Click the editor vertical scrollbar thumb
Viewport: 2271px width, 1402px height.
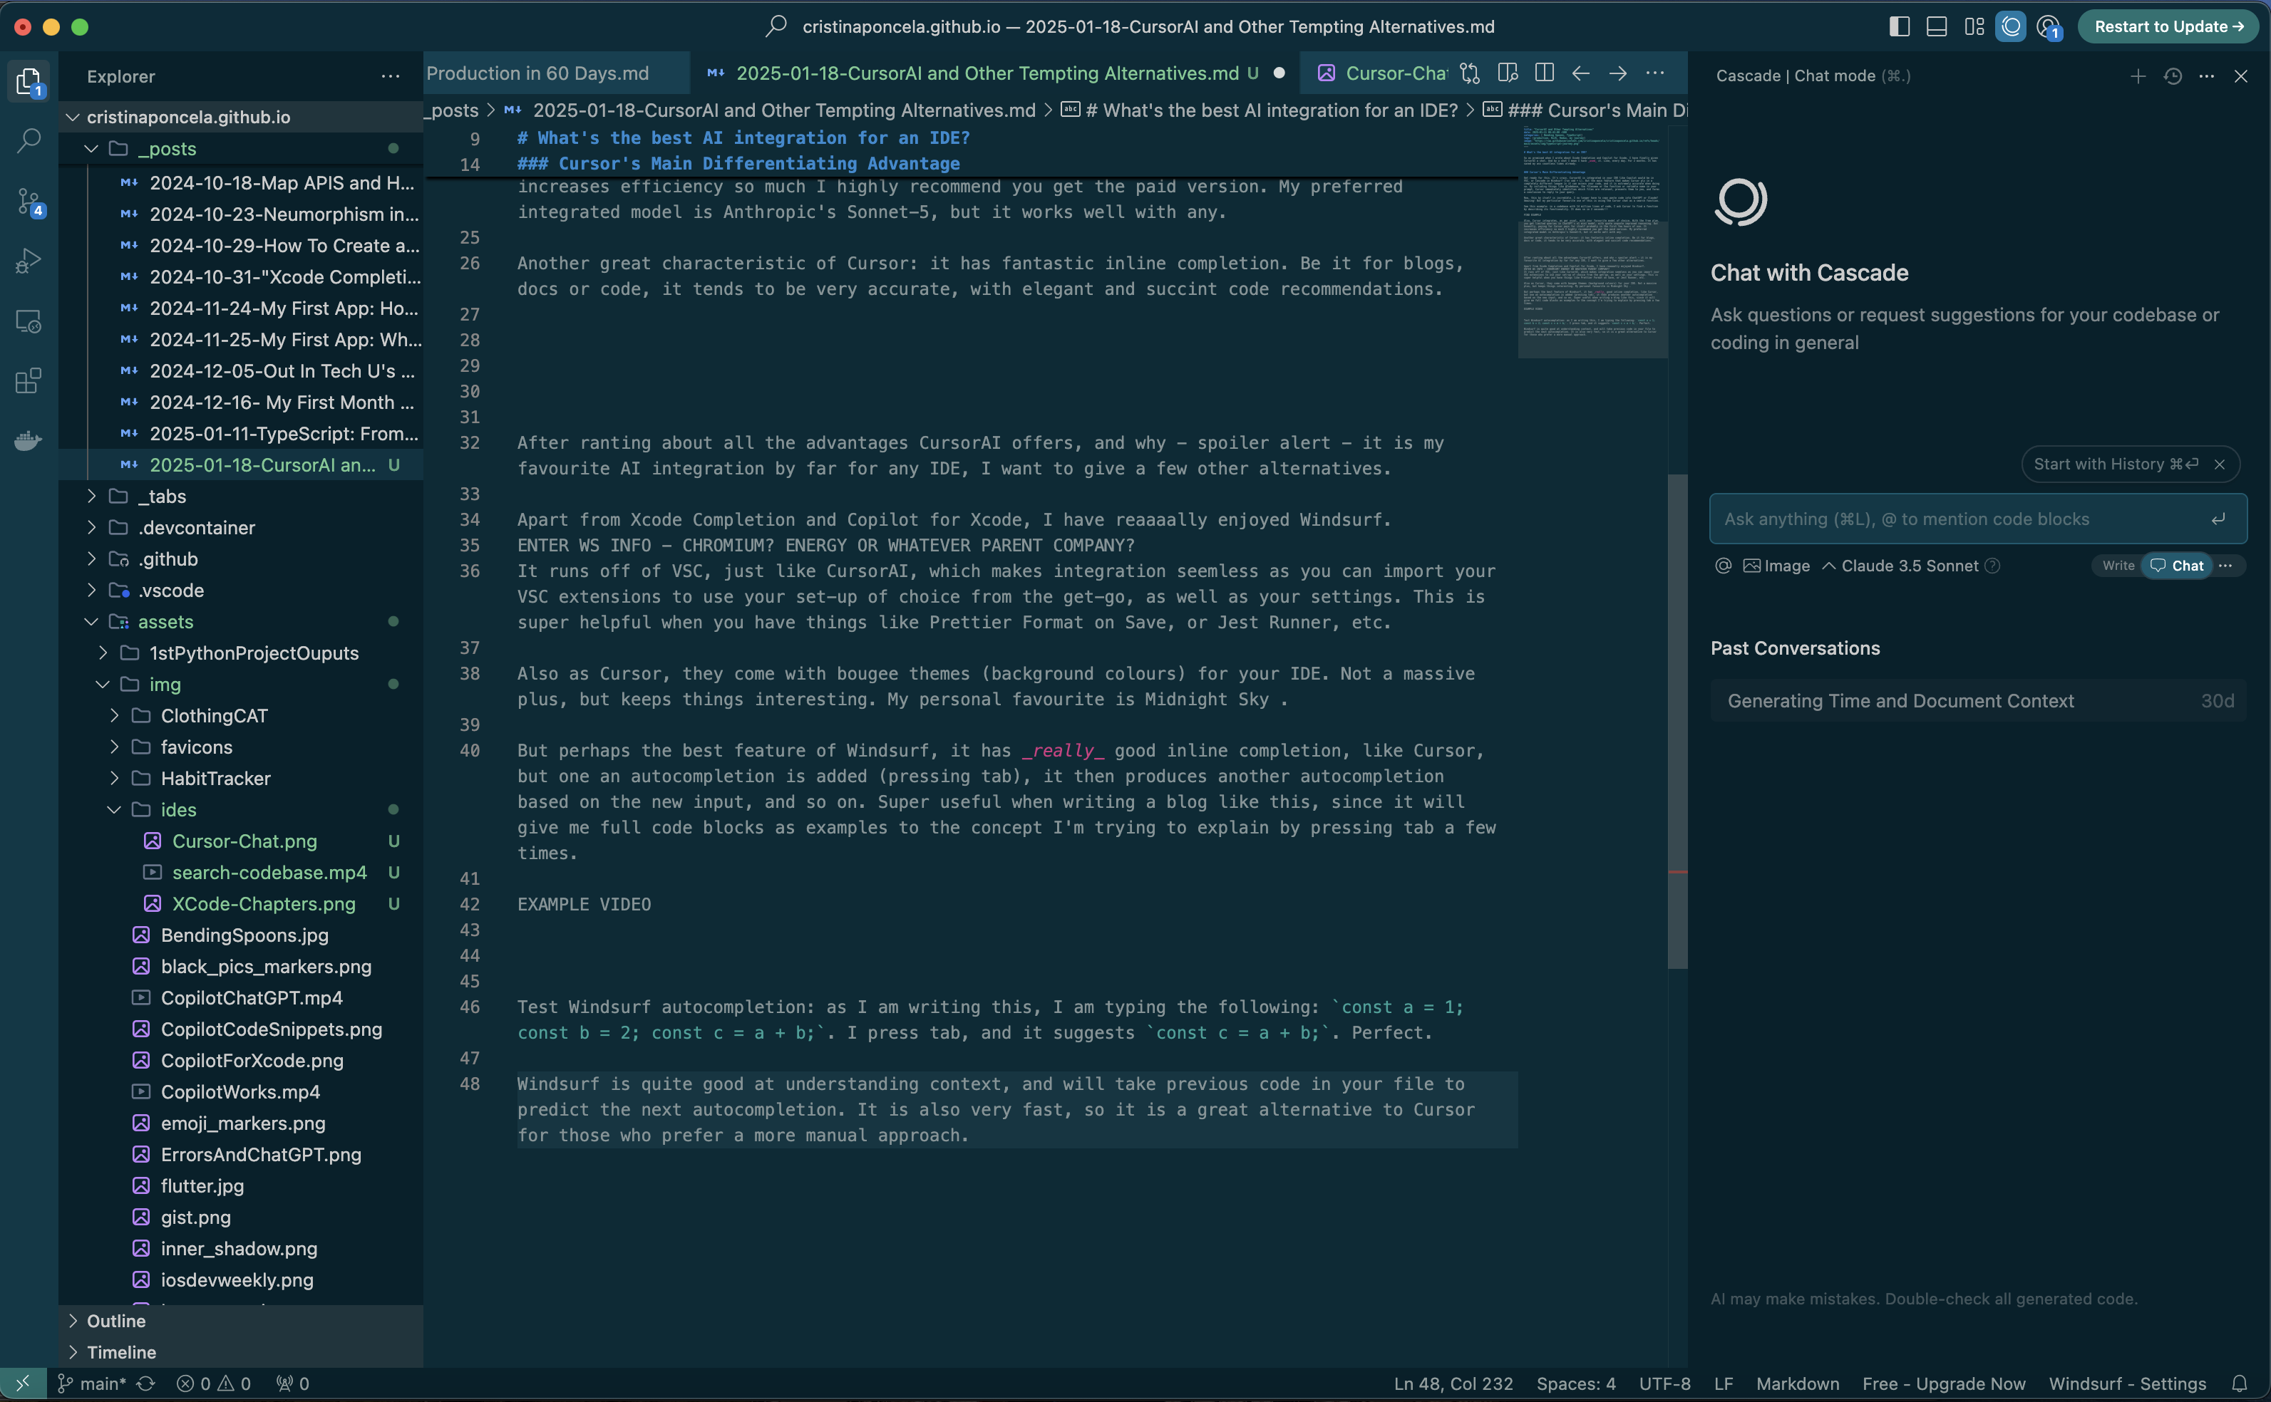pyautogui.click(x=1677, y=722)
